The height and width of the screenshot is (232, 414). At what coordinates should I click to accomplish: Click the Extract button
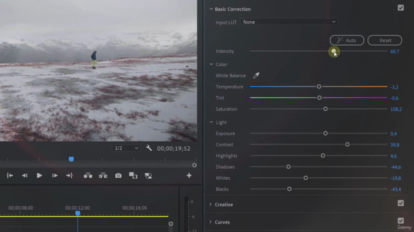103,175
